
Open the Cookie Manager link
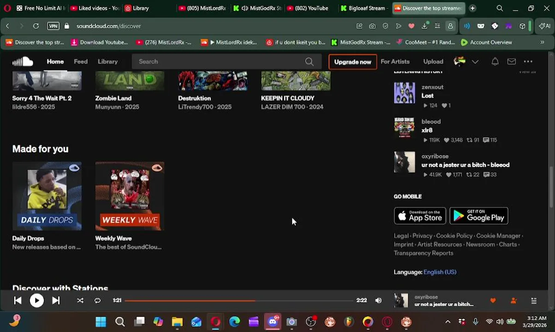point(498,236)
